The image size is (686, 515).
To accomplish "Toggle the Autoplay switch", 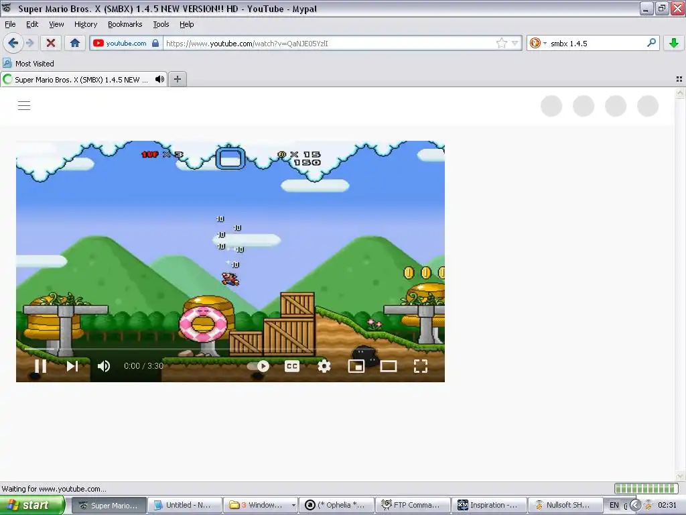I will click(x=258, y=366).
